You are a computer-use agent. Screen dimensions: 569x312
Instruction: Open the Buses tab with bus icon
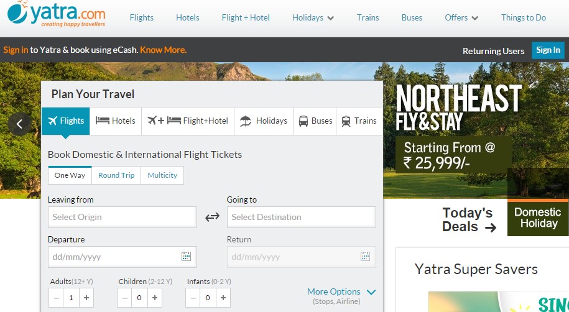315,121
